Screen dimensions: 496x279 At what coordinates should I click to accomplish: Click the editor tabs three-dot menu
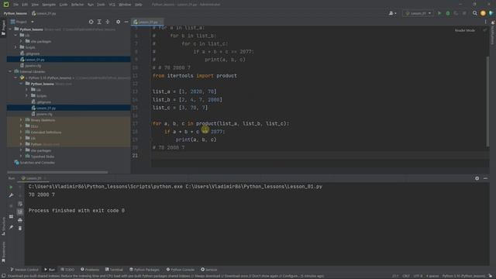[486, 22]
